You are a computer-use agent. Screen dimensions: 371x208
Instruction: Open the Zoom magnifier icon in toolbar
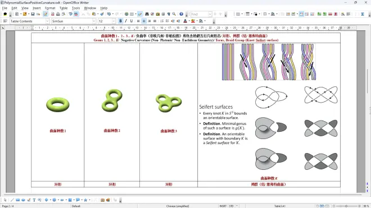click(x=174, y=14)
